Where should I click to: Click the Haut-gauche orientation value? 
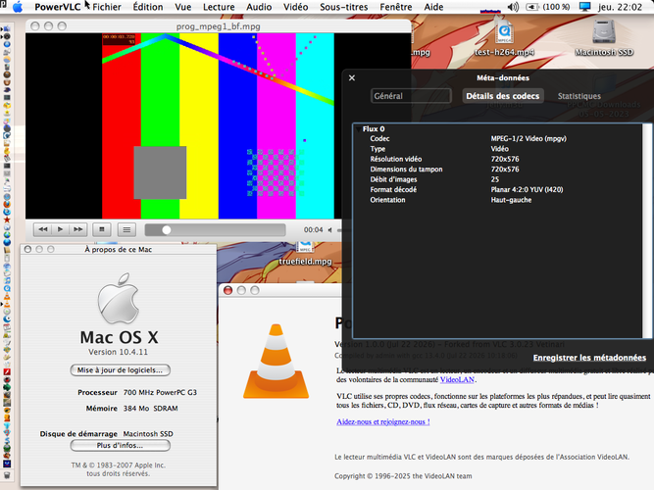(511, 200)
